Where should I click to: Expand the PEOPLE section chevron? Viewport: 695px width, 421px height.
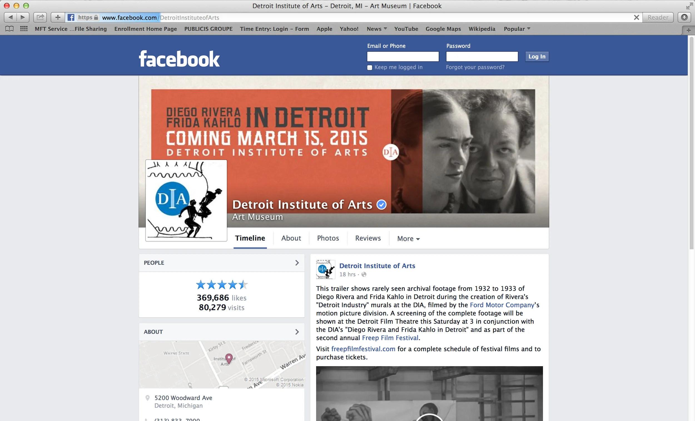pyautogui.click(x=297, y=263)
